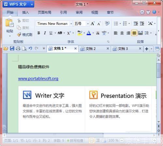Align text left
The height and width of the screenshot is (146, 163).
(116, 33)
